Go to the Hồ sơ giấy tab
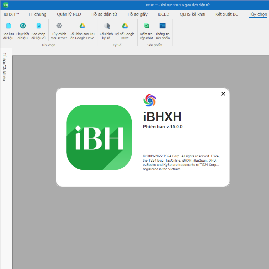Screen dimensions: 269x269 point(137,14)
